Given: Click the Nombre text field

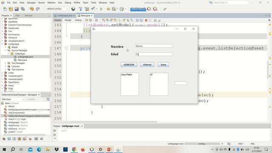Looking at the screenshot, I should click(x=154, y=46).
